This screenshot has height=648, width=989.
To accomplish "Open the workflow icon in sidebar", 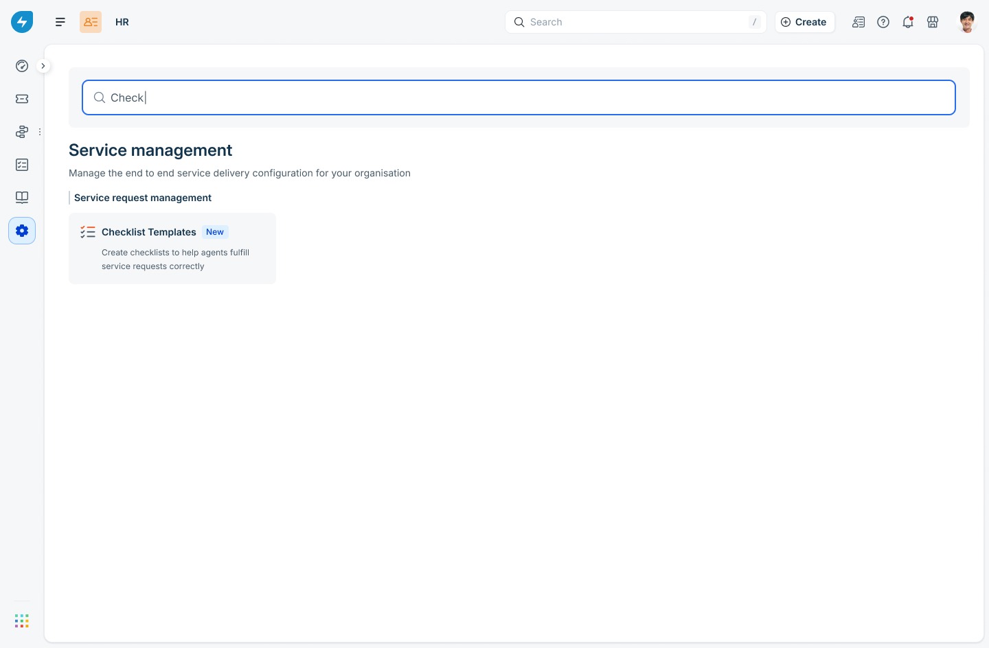I will (x=22, y=132).
